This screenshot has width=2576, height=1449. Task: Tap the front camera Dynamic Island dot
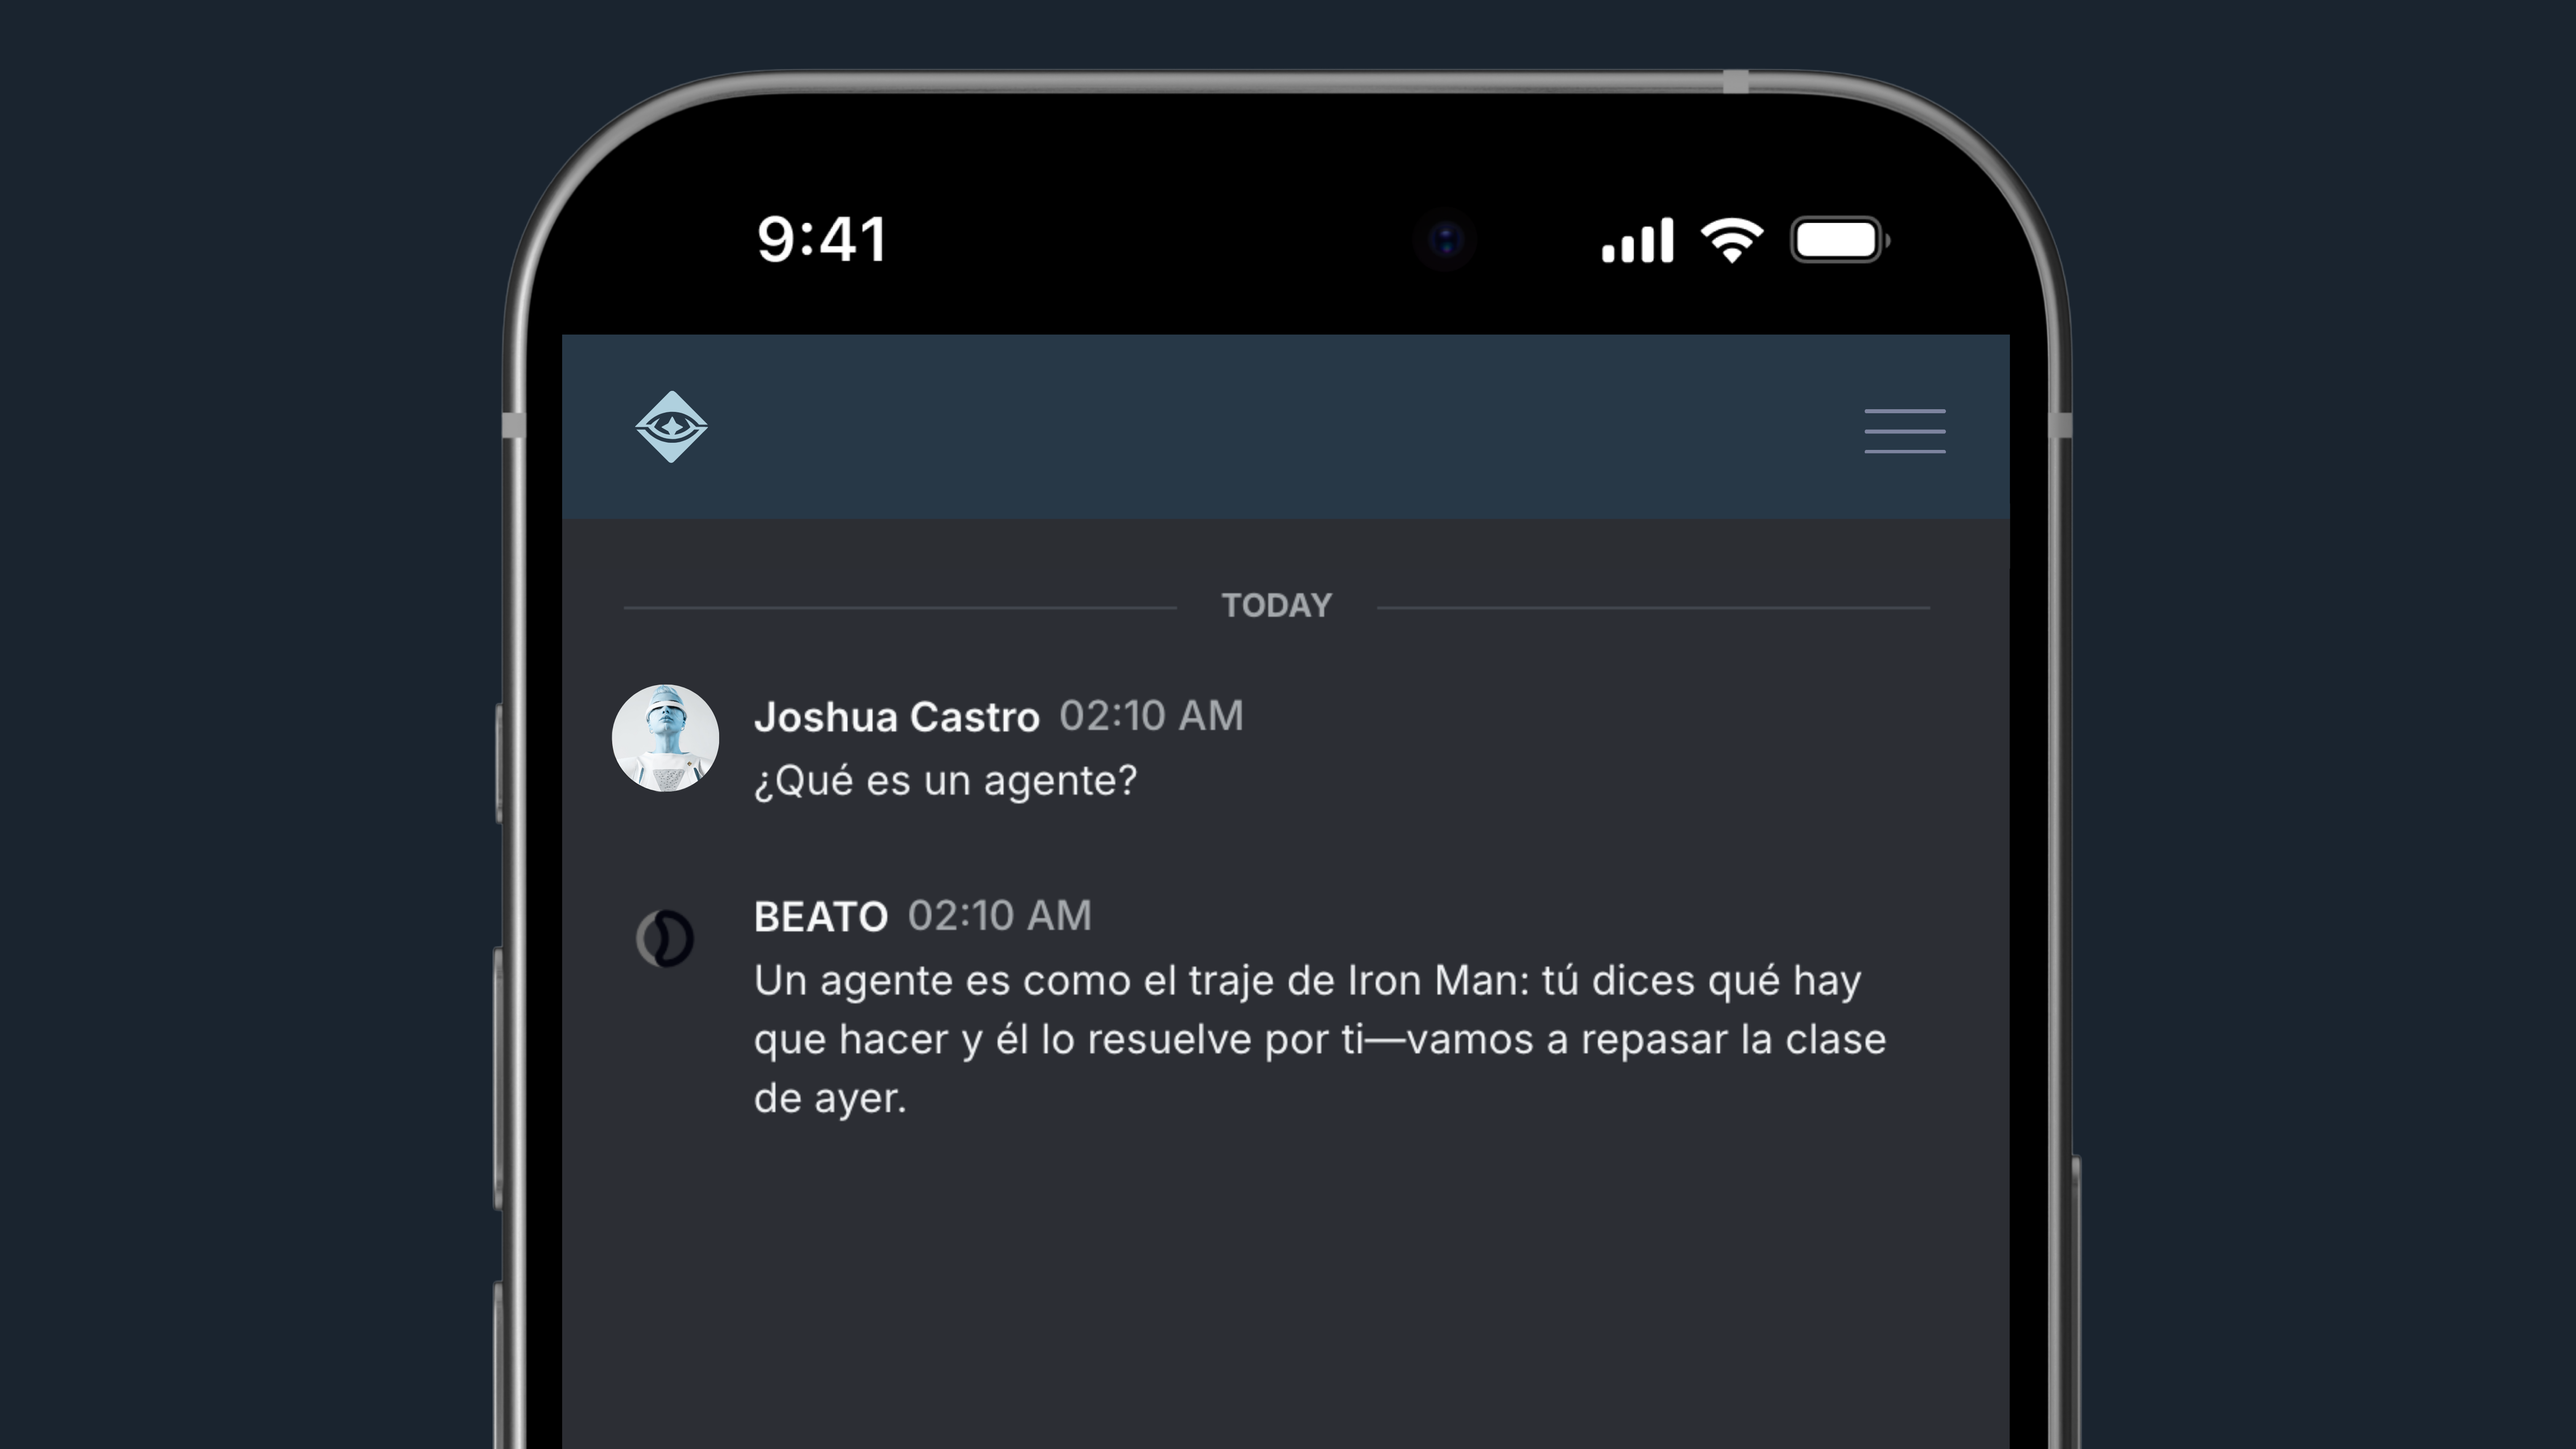[x=1445, y=240]
